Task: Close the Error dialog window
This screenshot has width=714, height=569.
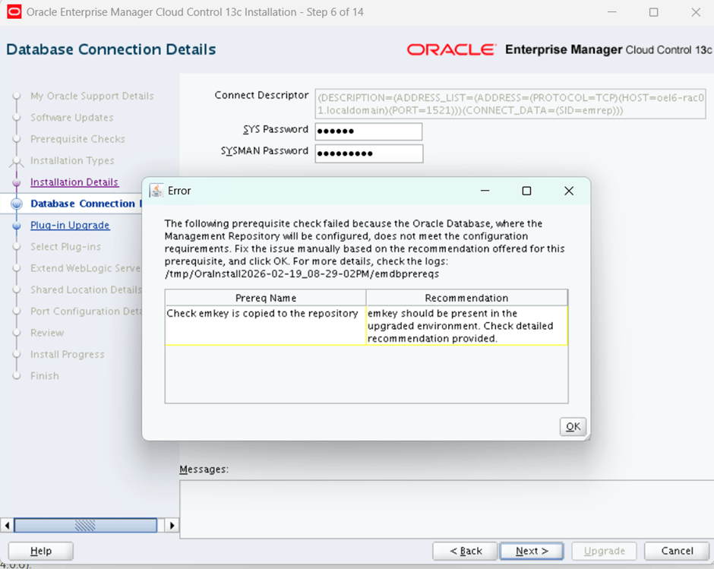Action: 569,191
